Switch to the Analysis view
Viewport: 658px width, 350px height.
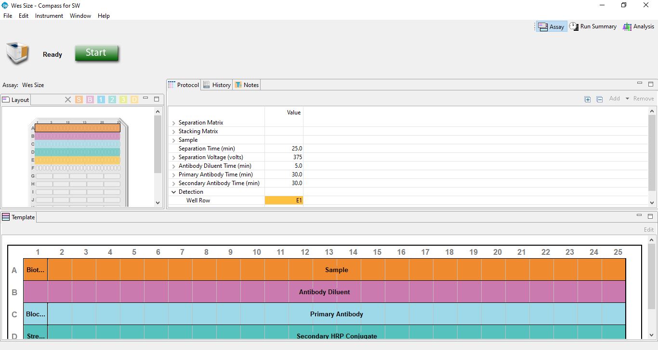[638, 26]
